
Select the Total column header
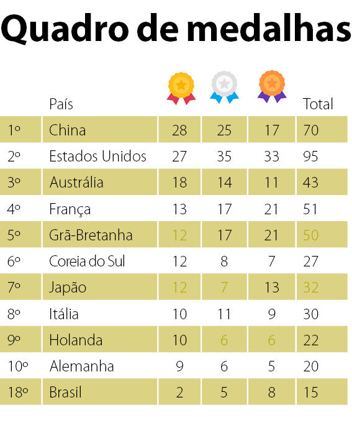[x=317, y=104]
